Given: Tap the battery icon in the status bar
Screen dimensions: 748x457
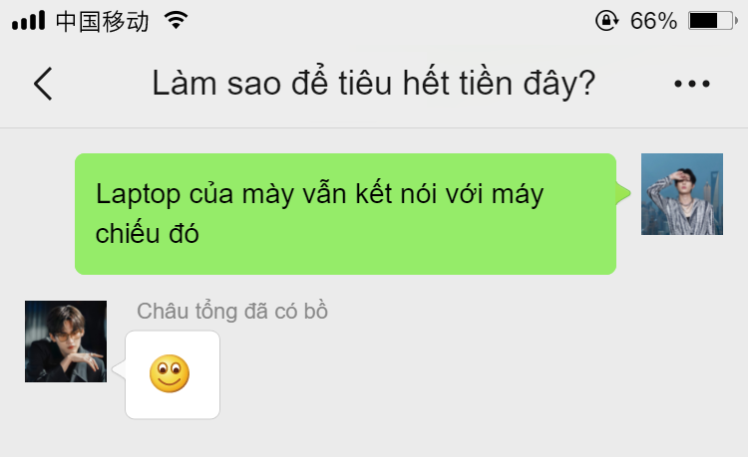Looking at the screenshot, I should (713, 21).
